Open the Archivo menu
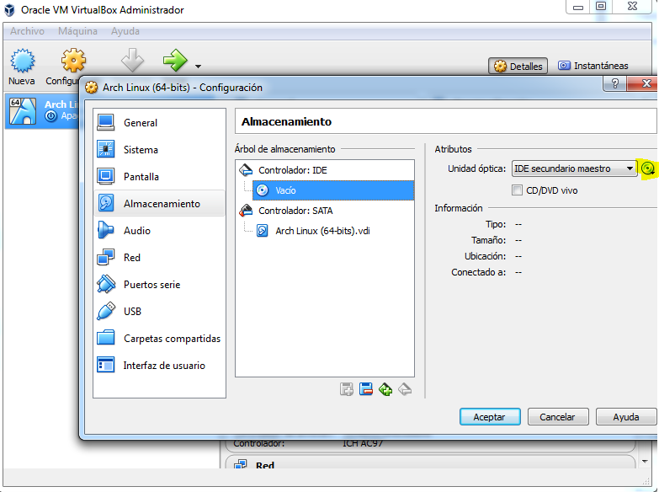Viewport: 659px width, 492px height. coord(27,31)
